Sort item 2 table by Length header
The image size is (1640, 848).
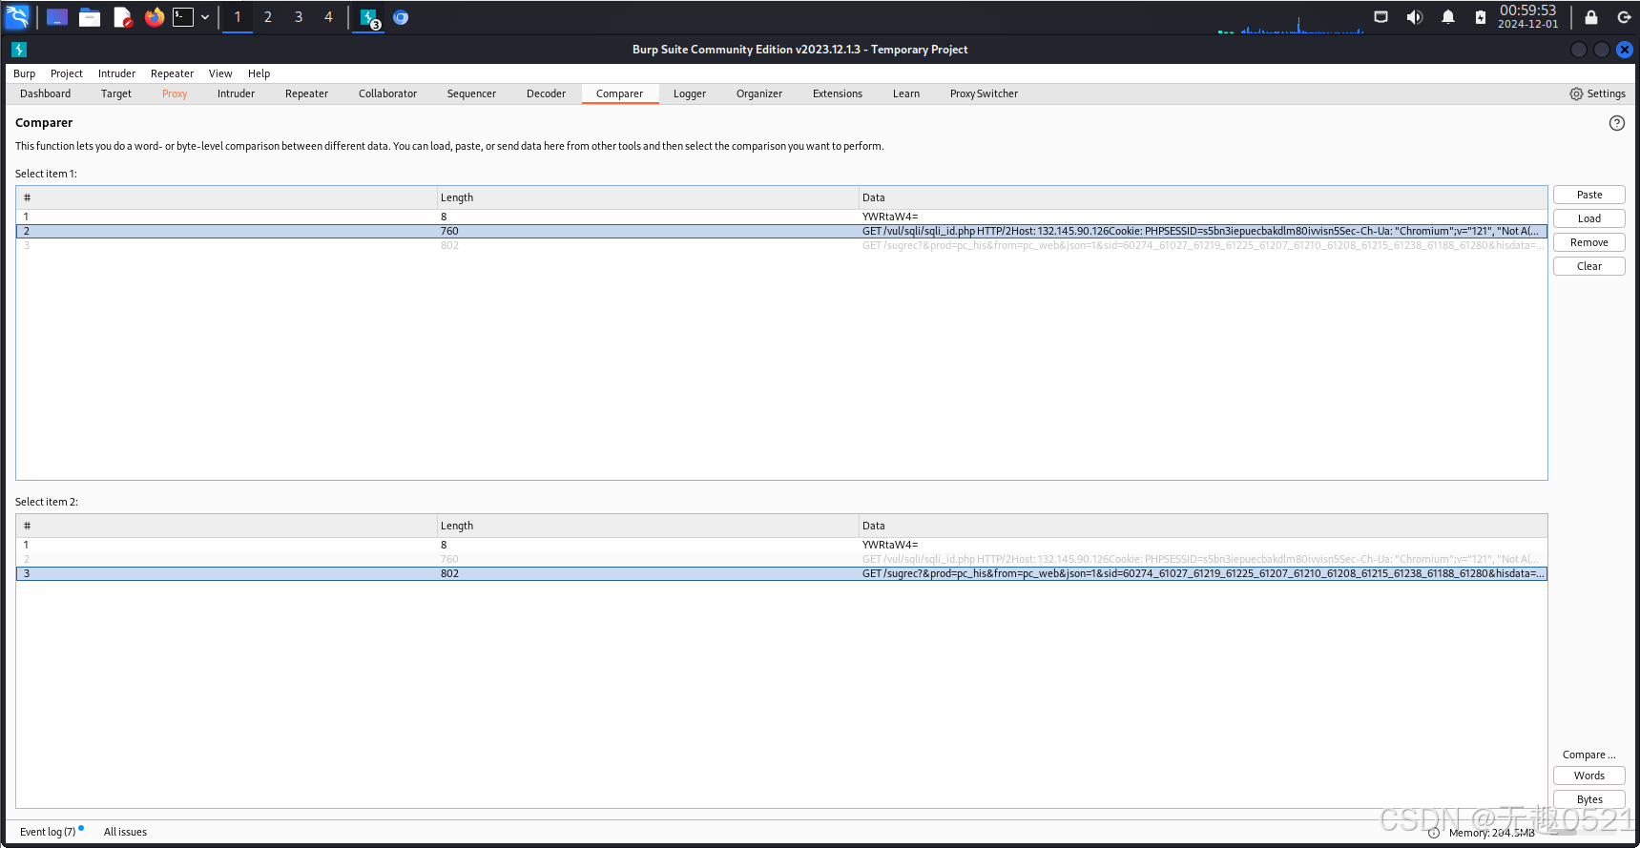click(647, 526)
